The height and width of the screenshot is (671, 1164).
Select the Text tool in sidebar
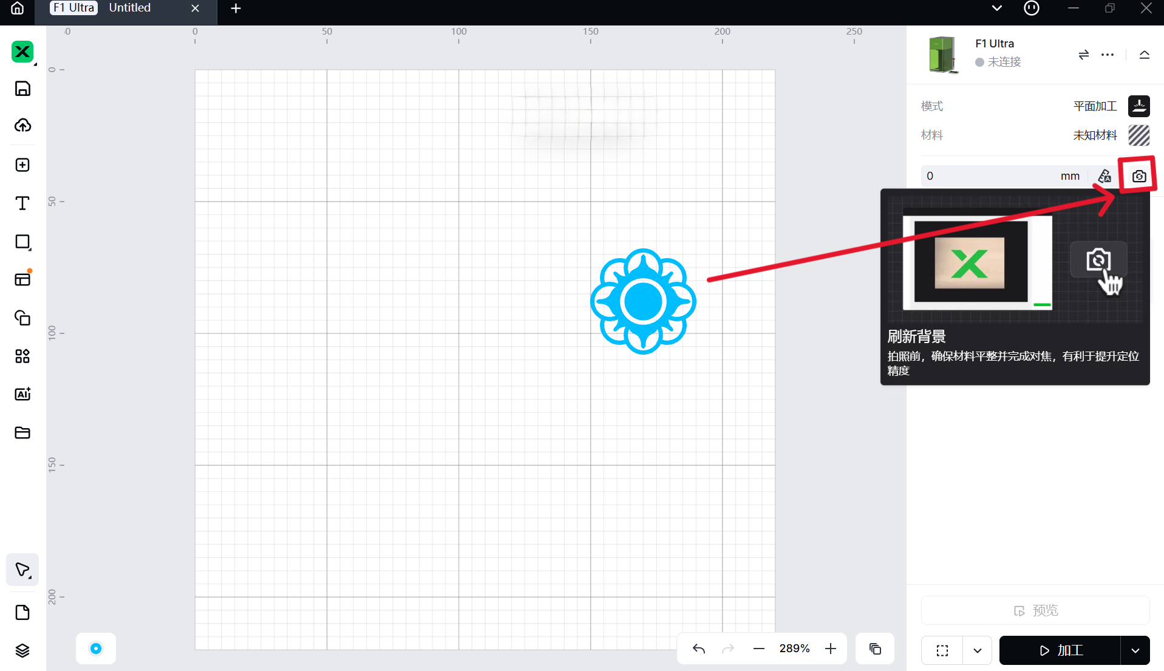(22, 203)
